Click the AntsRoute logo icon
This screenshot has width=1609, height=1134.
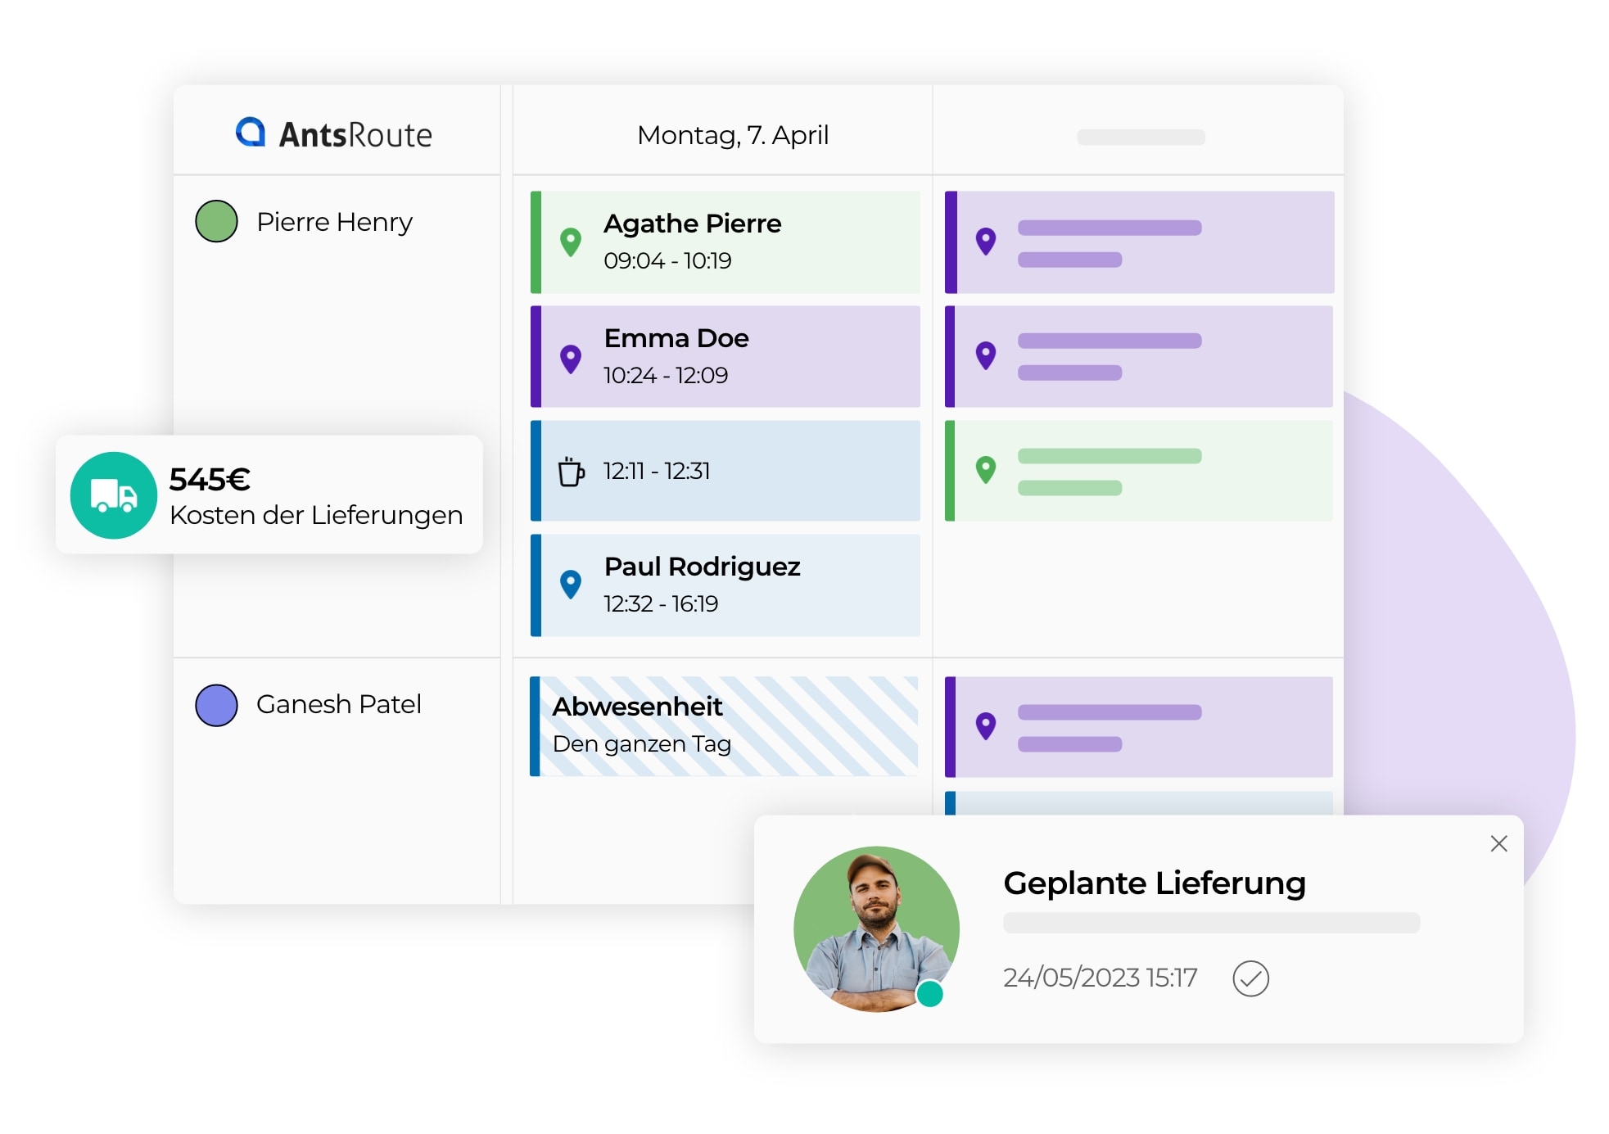point(251,132)
